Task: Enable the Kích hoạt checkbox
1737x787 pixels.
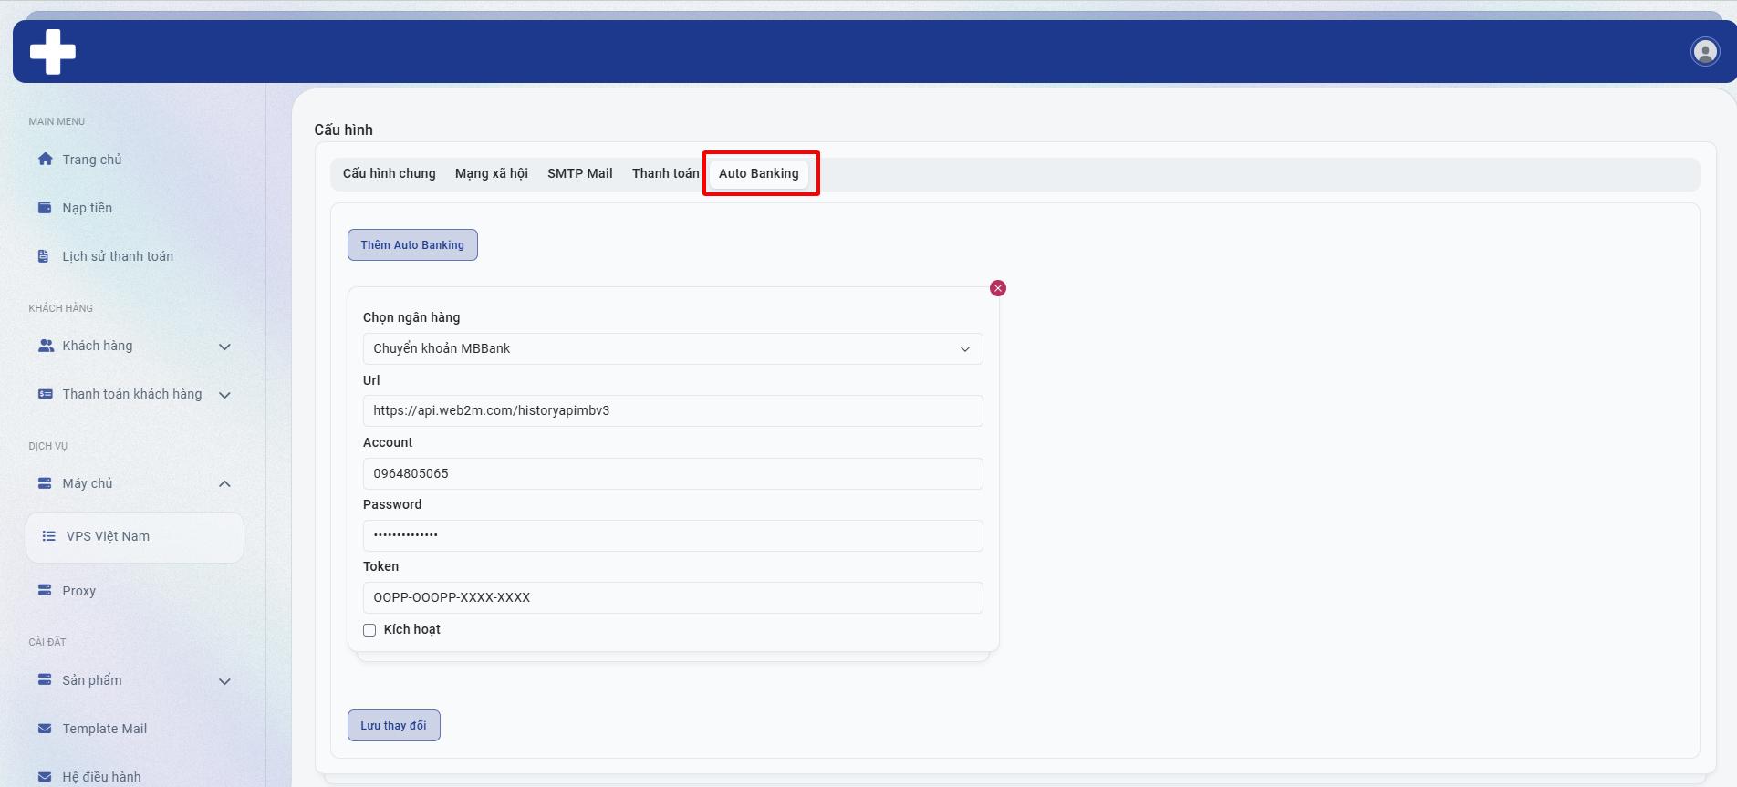Action: coord(369,630)
